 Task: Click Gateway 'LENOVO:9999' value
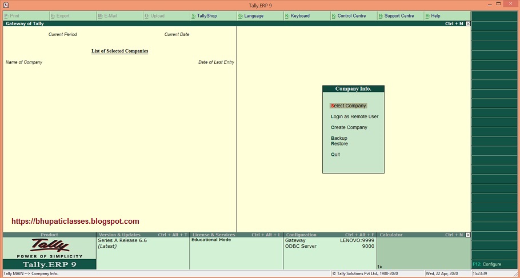[357, 240]
